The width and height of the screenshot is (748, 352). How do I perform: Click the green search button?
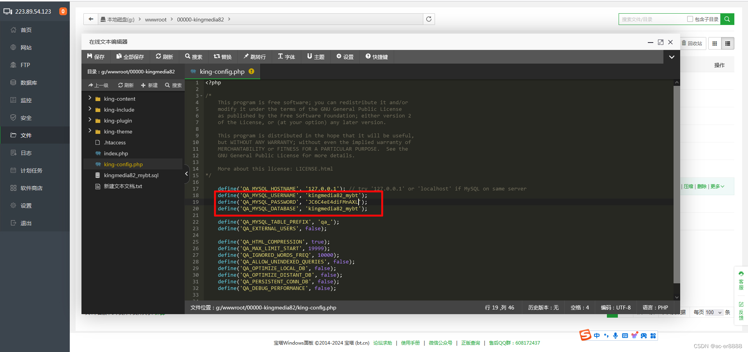pyautogui.click(x=727, y=19)
